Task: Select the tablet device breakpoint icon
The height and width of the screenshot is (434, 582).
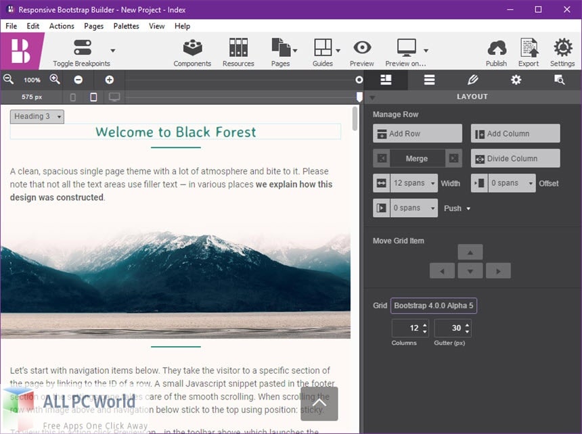Action: point(93,97)
